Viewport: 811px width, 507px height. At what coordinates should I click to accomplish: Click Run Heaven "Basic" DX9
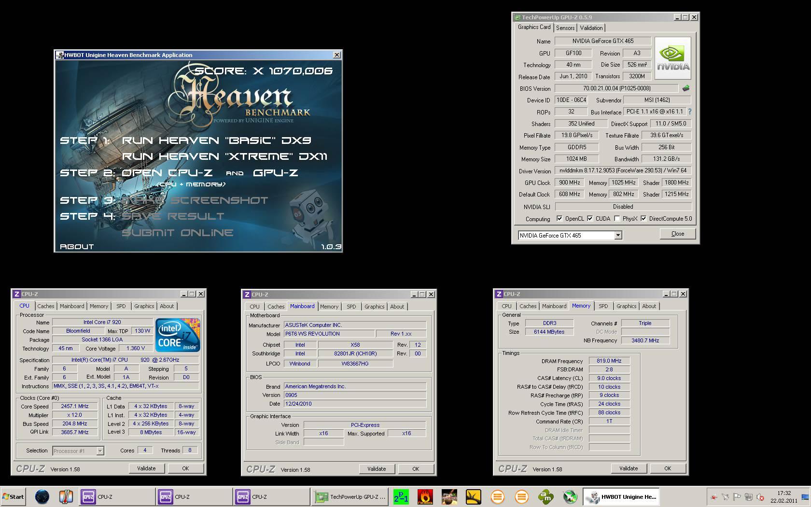point(216,141)
